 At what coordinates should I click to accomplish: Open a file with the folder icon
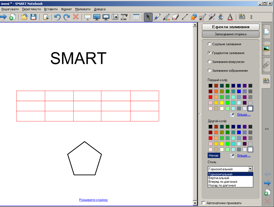(24, 17)
